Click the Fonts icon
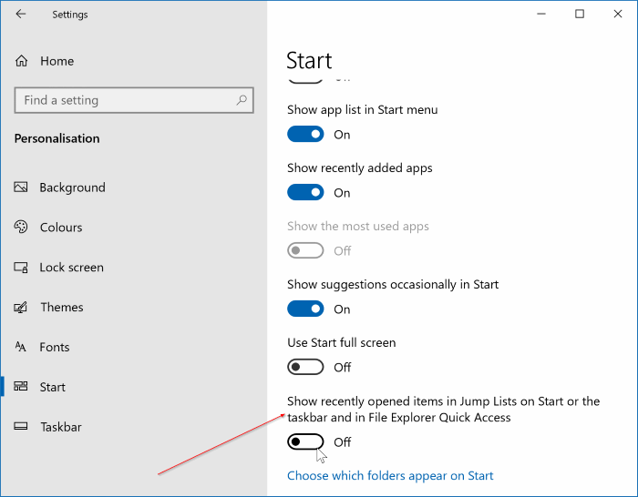The image size is (638, 497). [20, 347]
